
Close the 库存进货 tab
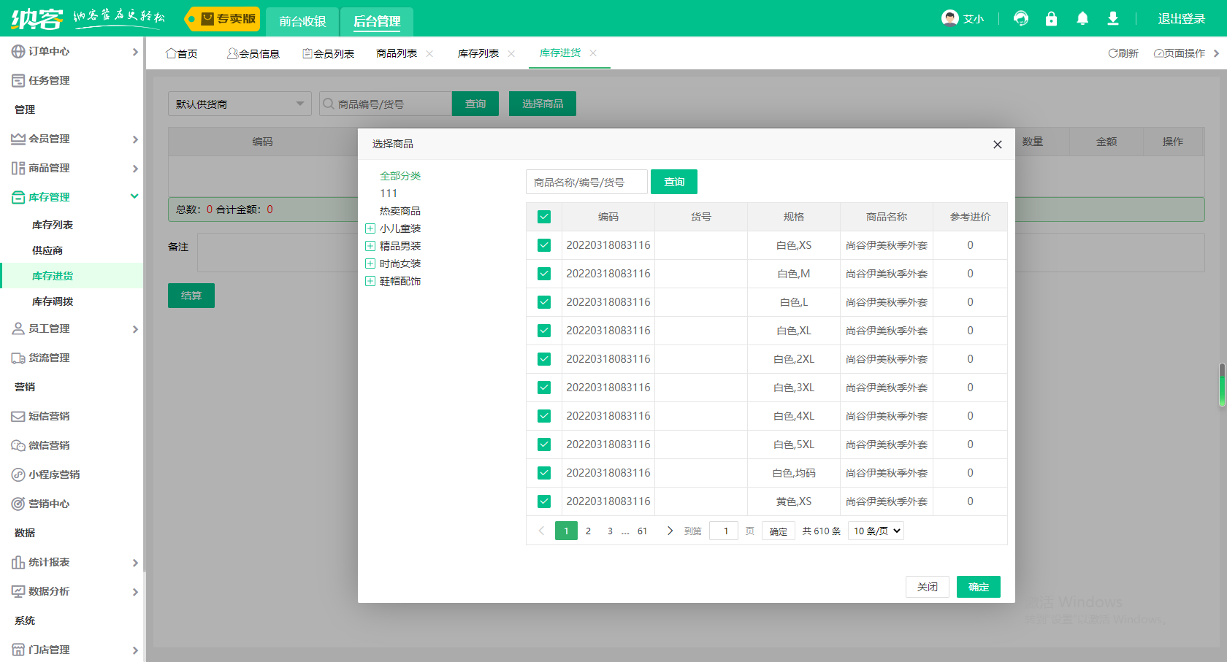(593, 53)
